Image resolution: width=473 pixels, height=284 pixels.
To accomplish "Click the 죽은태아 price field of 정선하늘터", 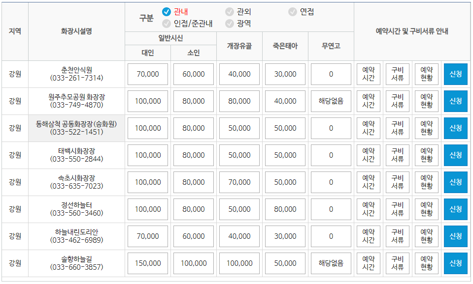I will tap(285, 209).
